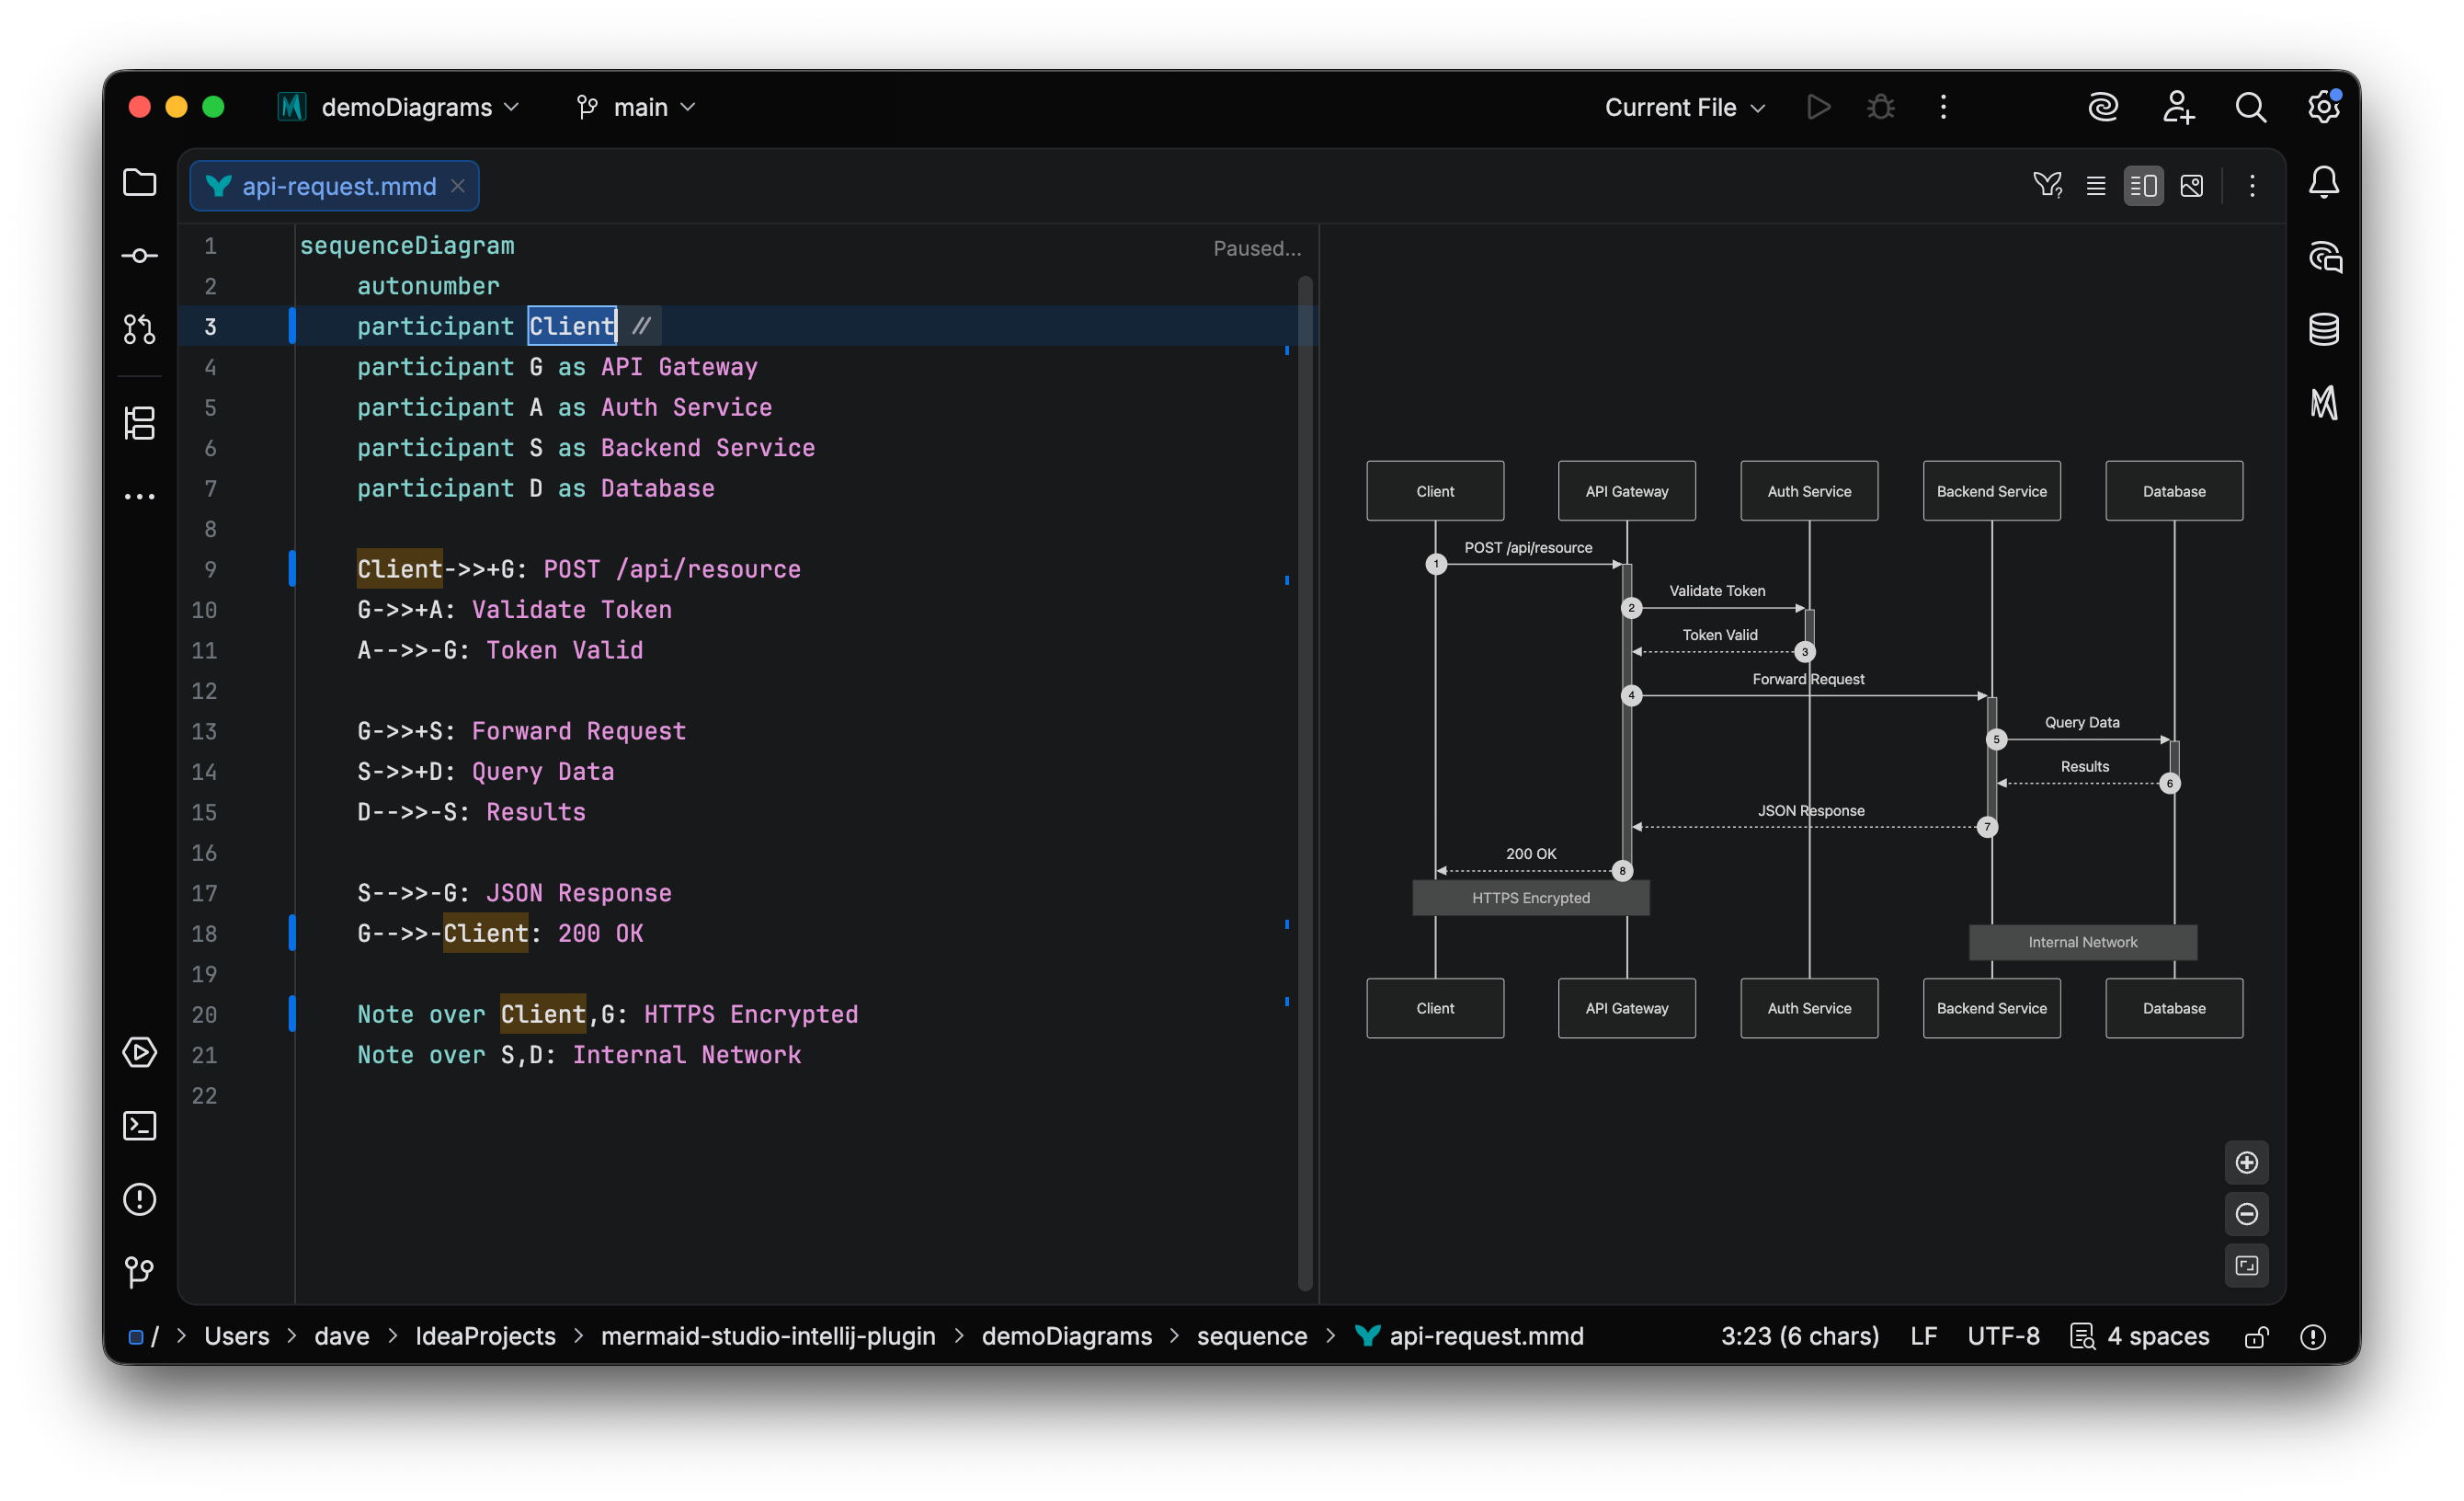Open the Problems tool window
This screenshot has width=2464, height=1501.
(x=139, y=1198)
